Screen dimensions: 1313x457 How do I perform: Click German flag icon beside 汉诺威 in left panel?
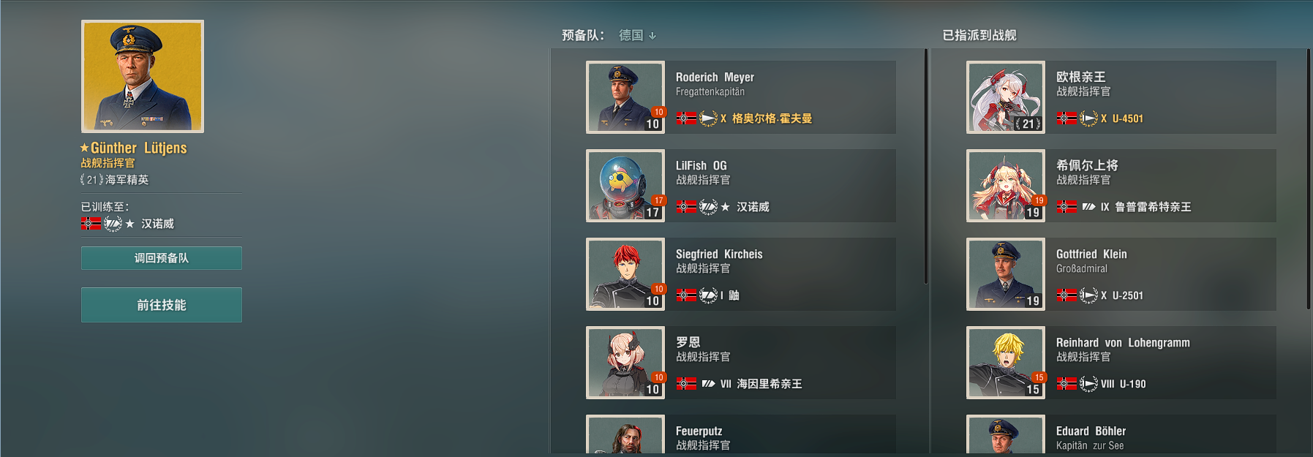tap(91, 224)
